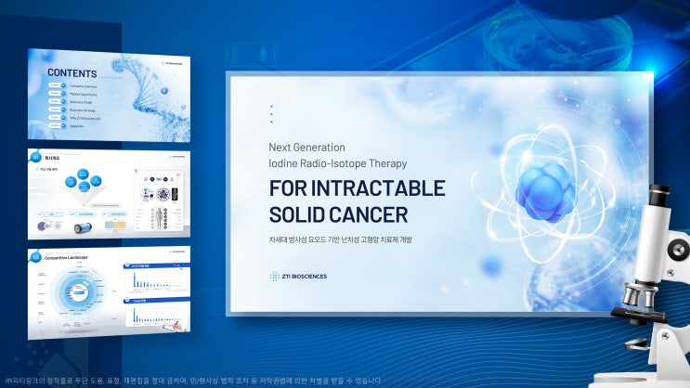Click the battery image on company overview slide
Viewport: 690px width, 388px height.
click(83, 227)
